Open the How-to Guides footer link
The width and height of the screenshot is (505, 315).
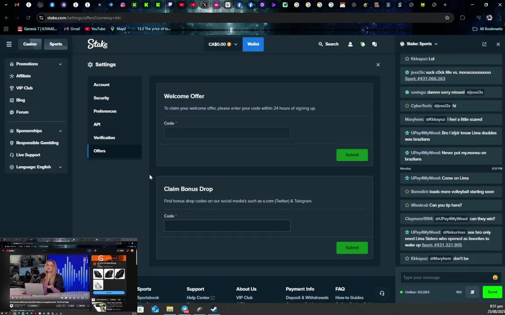click(x=349, y=297)
